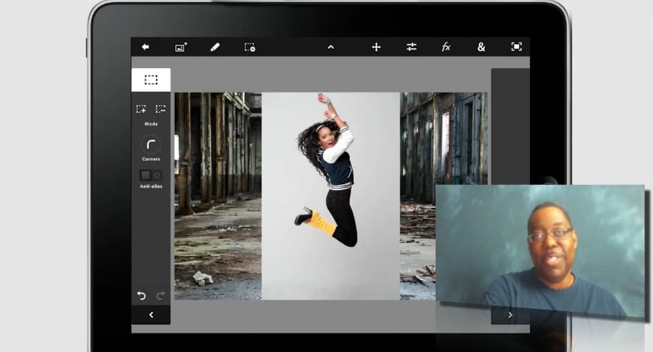Expand right panel with right chevron
This screenshot has height=352, width=653.
(x=510, y=315)
